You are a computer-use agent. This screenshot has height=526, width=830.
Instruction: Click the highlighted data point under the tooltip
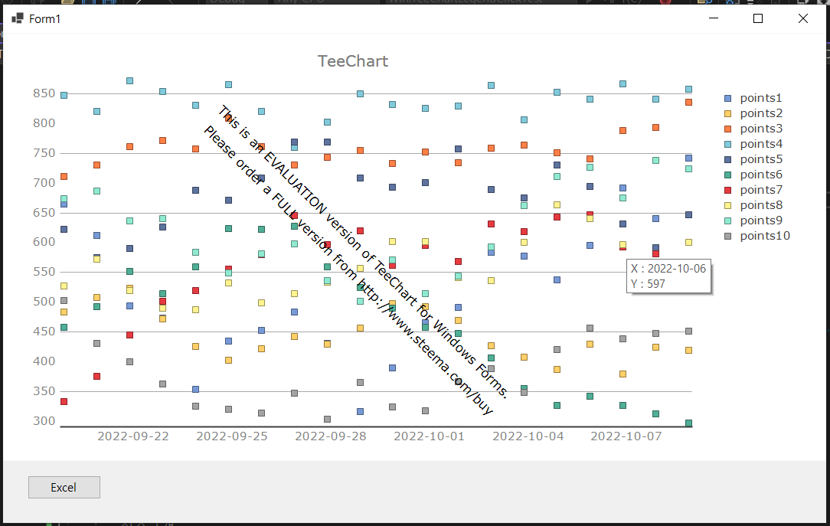(656, 253)
